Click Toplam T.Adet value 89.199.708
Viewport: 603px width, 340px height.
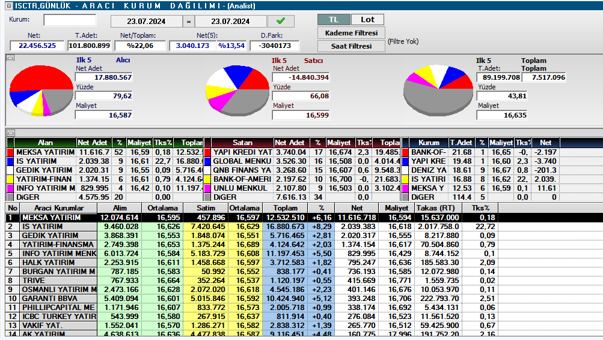pyautogui.click(x=499, y=77)
